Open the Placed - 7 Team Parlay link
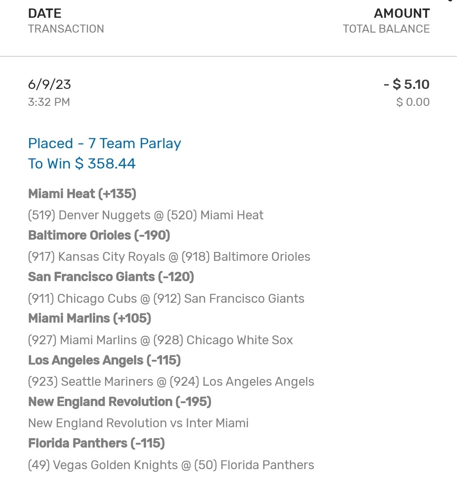This screenshot has width=457, height=495. pyautogui.click(x=105, y=144)
